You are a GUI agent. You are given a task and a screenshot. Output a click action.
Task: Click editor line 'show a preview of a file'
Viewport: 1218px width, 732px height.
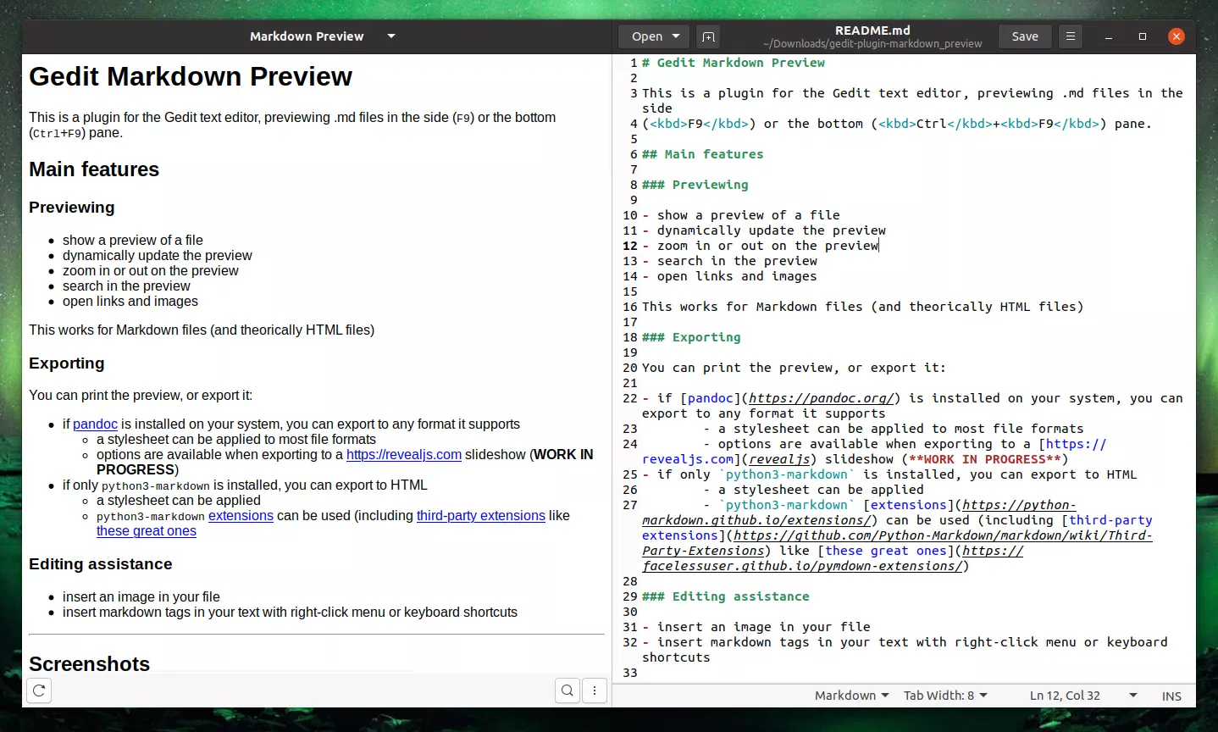pyautogui.click(x=749, y=215)
